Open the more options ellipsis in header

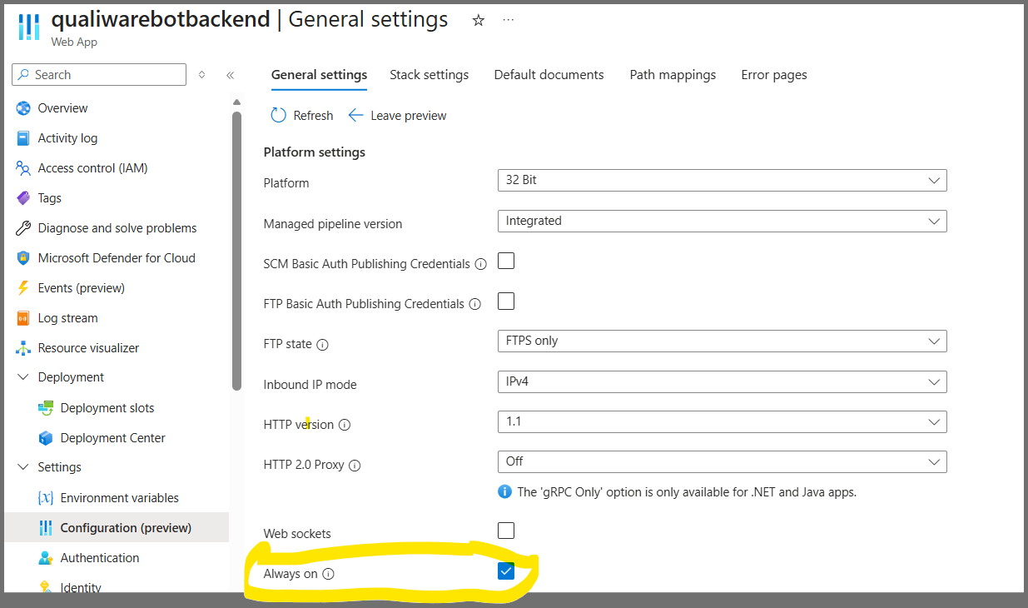point(509,20)
